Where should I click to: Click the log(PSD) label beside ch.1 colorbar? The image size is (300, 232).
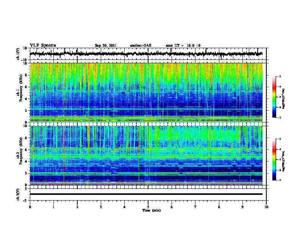click(284, 99)
